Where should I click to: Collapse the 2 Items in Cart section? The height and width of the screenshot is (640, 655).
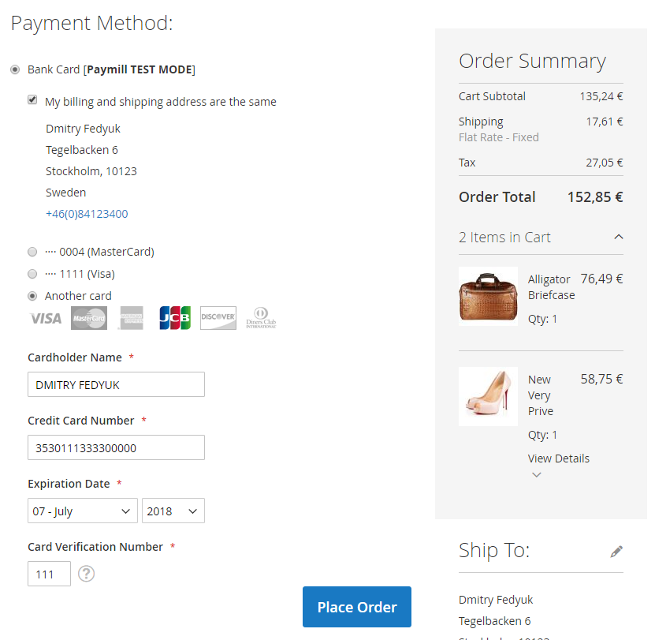[619, 237]
